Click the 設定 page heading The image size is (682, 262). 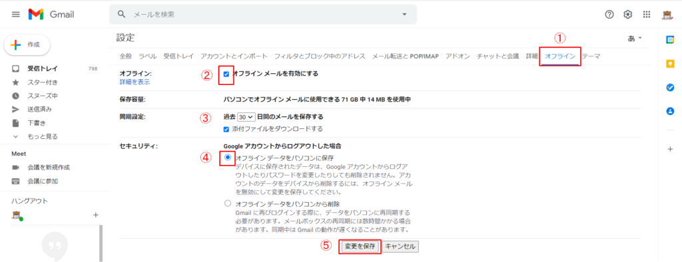point(125,38)
